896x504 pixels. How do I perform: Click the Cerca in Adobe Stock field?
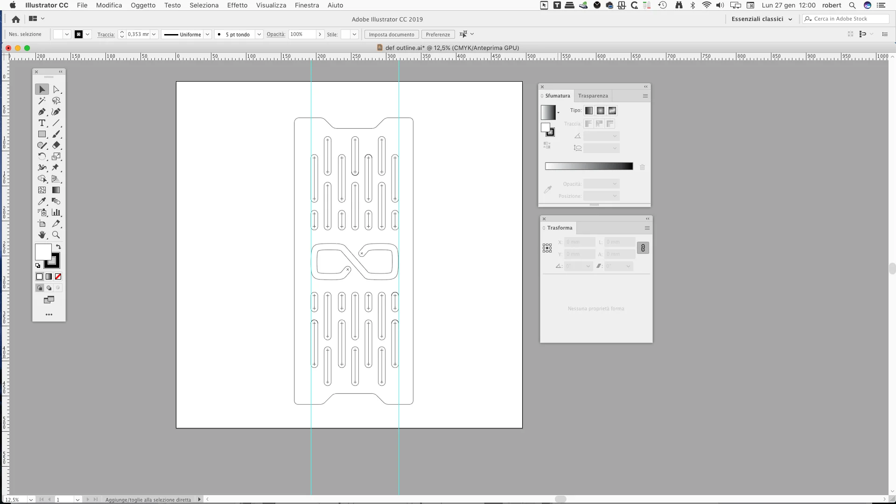[846, 19]
